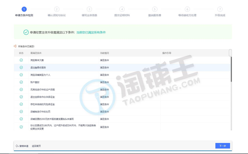Select step 5 缴纳服务费 circle

[155, 9]
